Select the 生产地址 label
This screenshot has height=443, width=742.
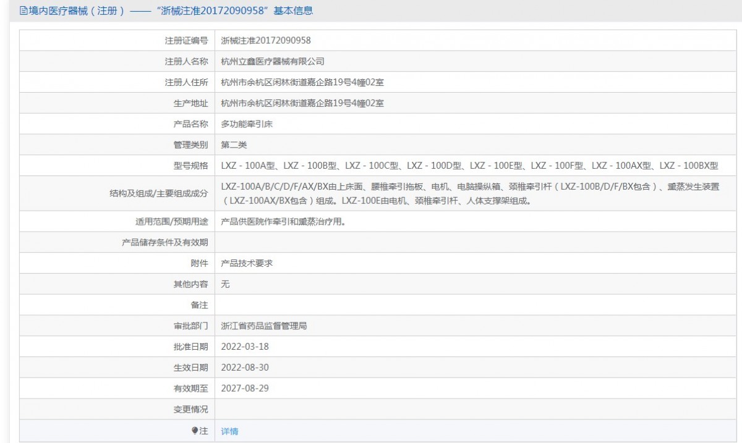190,103
